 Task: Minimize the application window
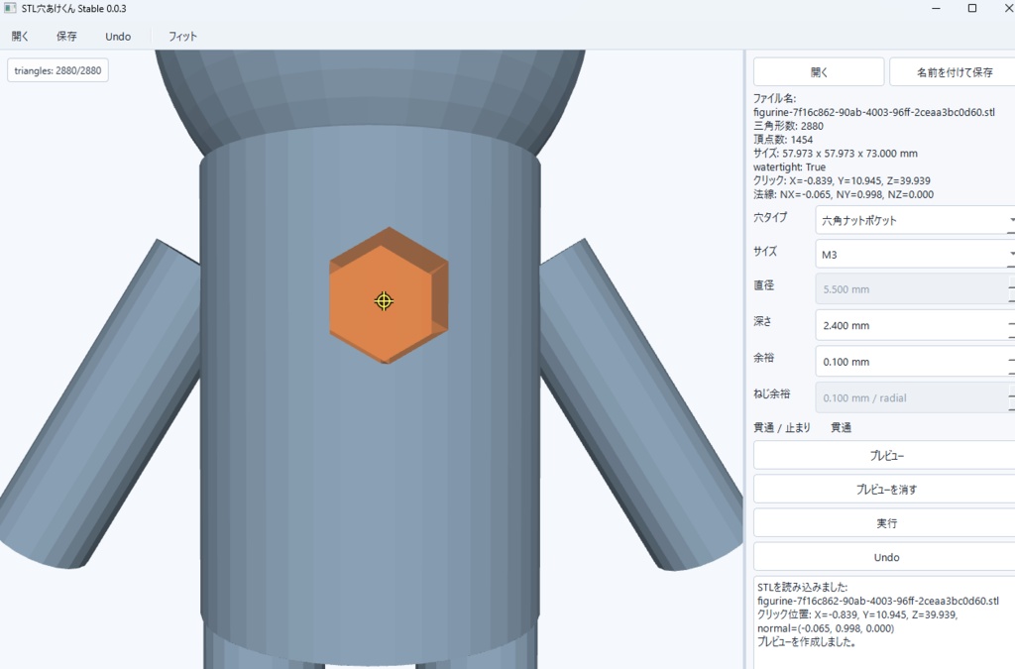(x=936, y=8)
